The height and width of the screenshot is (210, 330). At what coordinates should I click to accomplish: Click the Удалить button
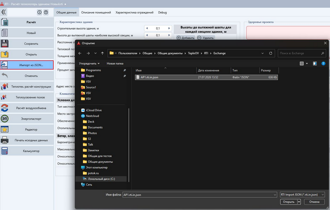(206, 38)
